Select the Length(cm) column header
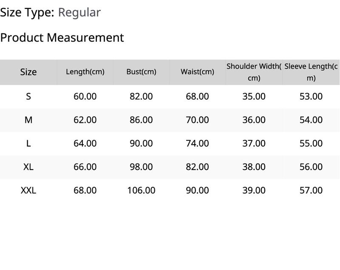The width and height of the screenshot is (340, 270). pos(85,72)
